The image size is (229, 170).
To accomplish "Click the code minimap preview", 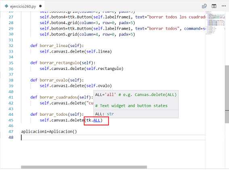I will point(215,23).
